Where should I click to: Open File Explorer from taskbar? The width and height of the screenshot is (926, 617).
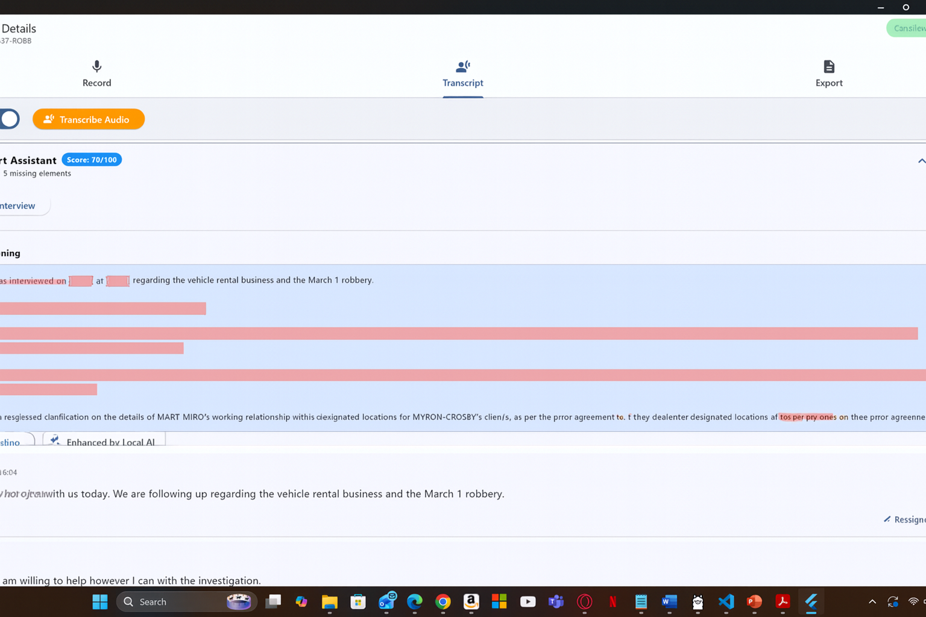coord(329,601)
